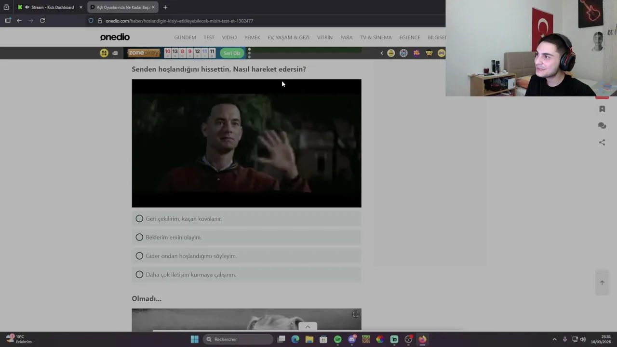Viewport: 617px width, 347px height.
Task: Open Task View in the taskbar
Action: pos(282,339)
